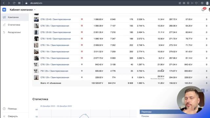Image resolution: width=210 pixels, height=118 pixels.
Task: Open ad СПб / 23-45 / Заинтересованная
Action: pos(55,19)
